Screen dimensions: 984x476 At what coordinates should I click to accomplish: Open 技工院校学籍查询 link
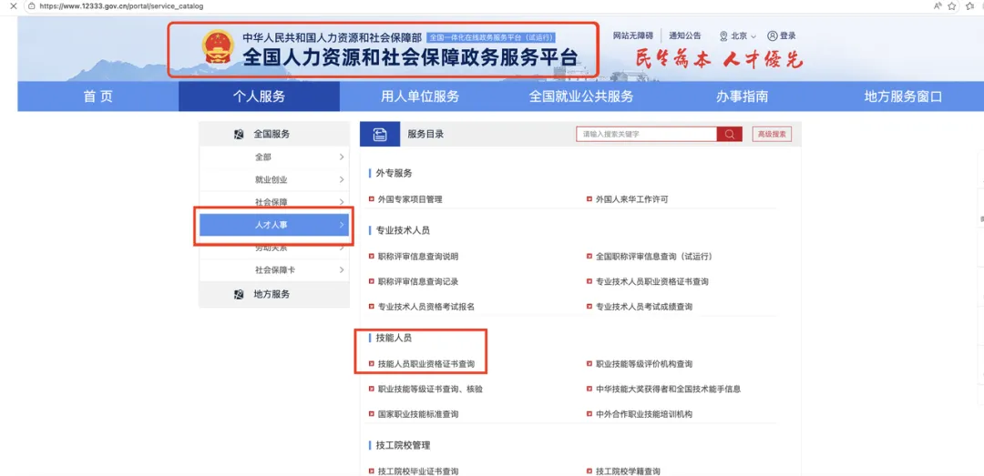(628, 471)
